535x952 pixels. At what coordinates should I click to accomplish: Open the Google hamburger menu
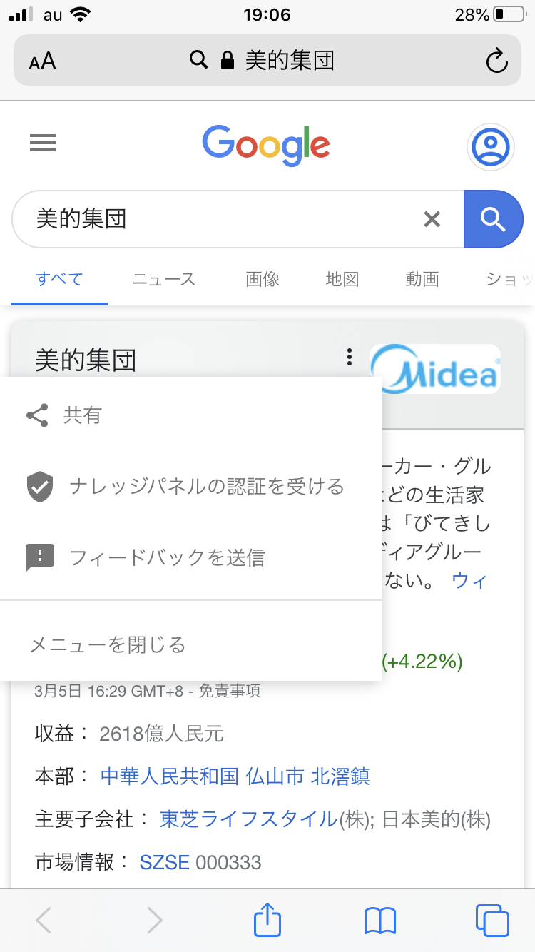point(43,144)
